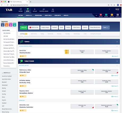This screenshot has height=113, width=122.
Task: Collapse the Setka Cup competition
Action: click(x=117, y=101)
